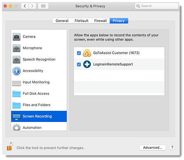Click the Automation gear icon
Image resolution: width=184 pixels, height=160 pixels.
click(x=16, y=127)
